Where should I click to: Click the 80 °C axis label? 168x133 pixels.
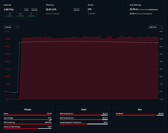pos(161,31)
